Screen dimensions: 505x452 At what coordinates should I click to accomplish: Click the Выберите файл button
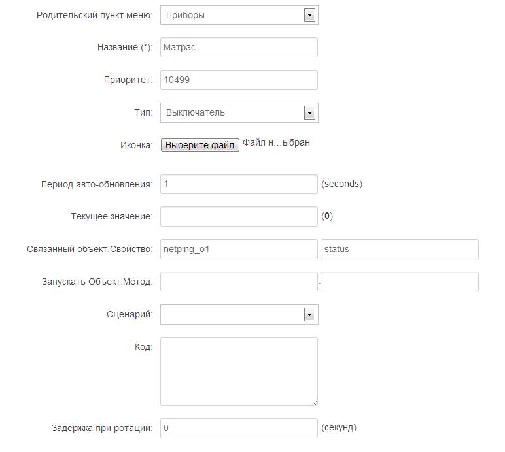pyautogui.click(x=200, y=145)
